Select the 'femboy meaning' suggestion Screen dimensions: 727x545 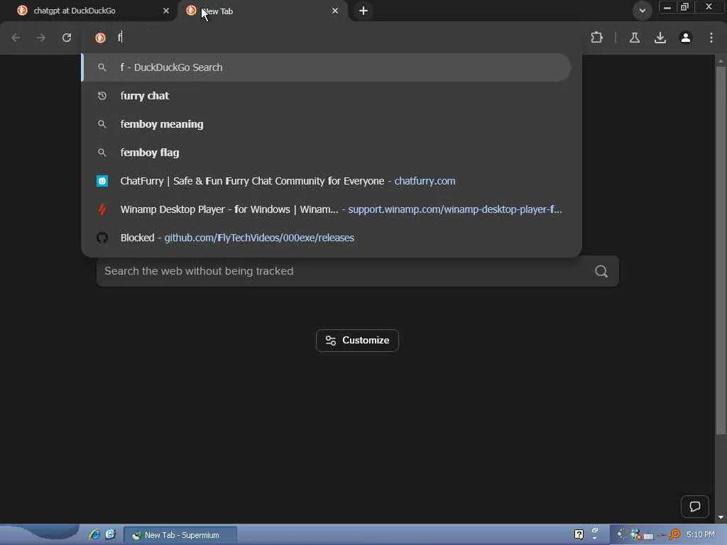pos(327,124)
